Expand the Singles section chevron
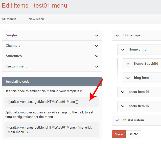The image size is (161, 144). (x=97, y=36)
